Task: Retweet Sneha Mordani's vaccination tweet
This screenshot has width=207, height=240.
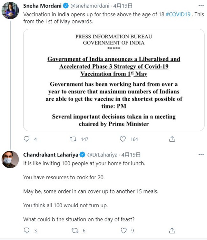Action: point(73,139)
